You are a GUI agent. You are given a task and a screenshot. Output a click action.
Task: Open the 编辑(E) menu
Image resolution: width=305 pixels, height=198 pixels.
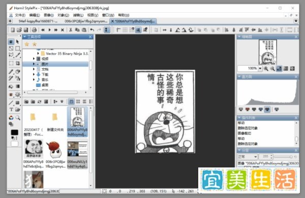(35, 15)
